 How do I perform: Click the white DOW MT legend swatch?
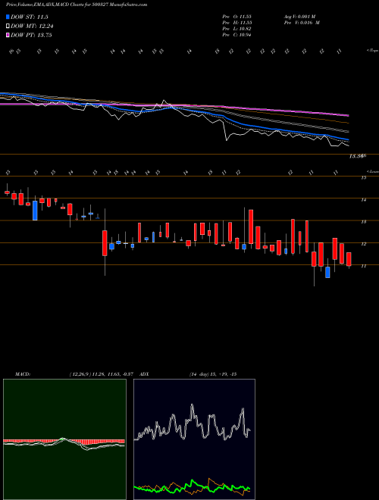pyautogui.click(x=8, y=27)
